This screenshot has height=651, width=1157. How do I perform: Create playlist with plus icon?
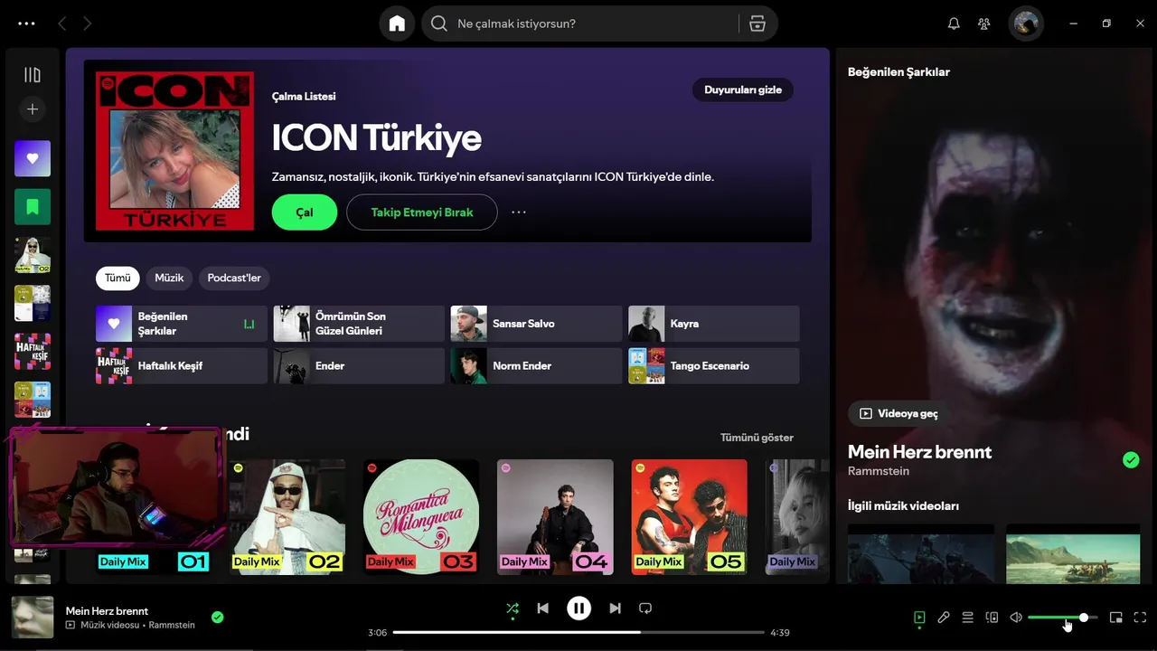(33, 109)
